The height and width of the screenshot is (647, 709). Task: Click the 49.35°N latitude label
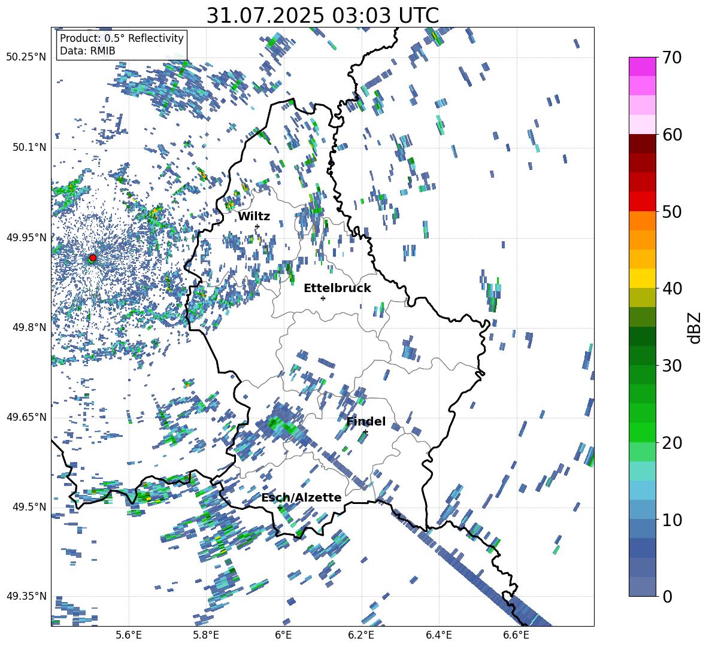[x=26, y=596]
